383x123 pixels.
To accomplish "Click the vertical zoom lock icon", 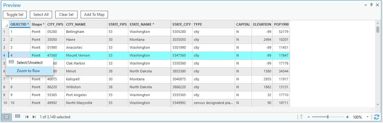I will (301, 117).
